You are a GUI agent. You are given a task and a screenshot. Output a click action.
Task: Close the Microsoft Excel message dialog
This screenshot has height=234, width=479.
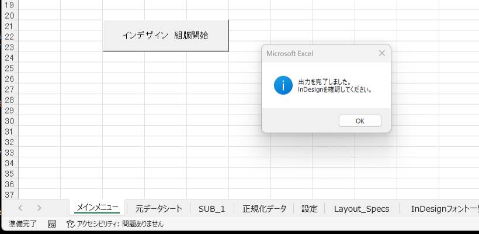click(x=381, y=53)
